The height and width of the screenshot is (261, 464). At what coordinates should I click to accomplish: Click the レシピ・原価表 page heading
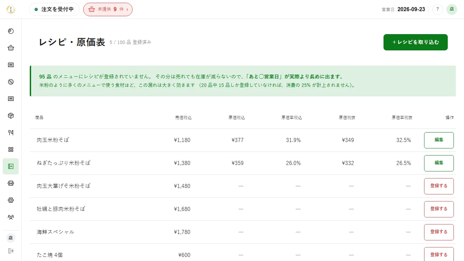(72, 42)
